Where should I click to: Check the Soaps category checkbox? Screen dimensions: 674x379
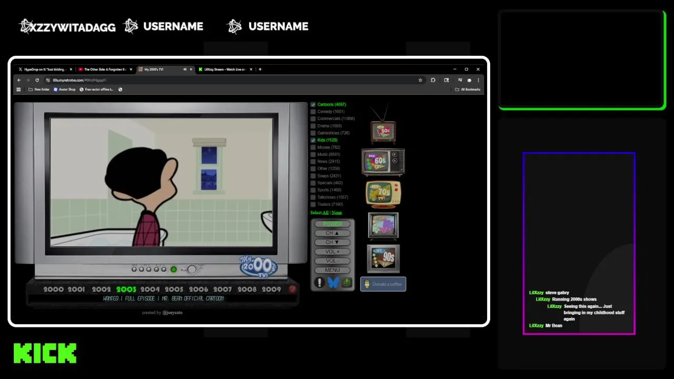pos(313,176)
